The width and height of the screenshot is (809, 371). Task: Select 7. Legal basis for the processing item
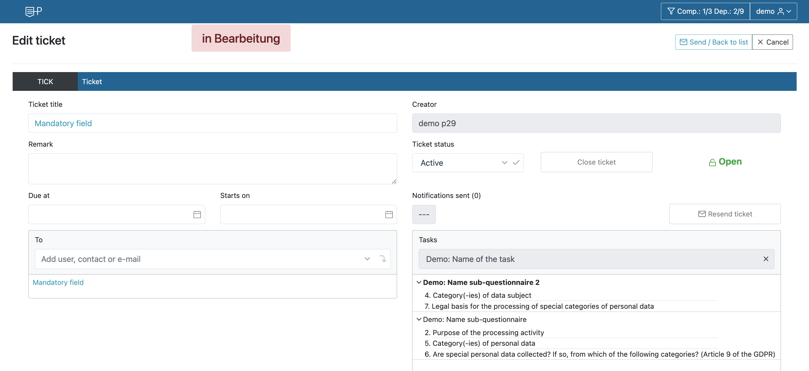click(x=539, y=306)
